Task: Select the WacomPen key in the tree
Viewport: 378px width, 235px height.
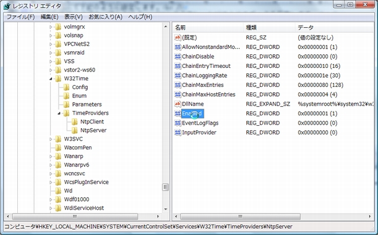Action: tap(78, 147)
